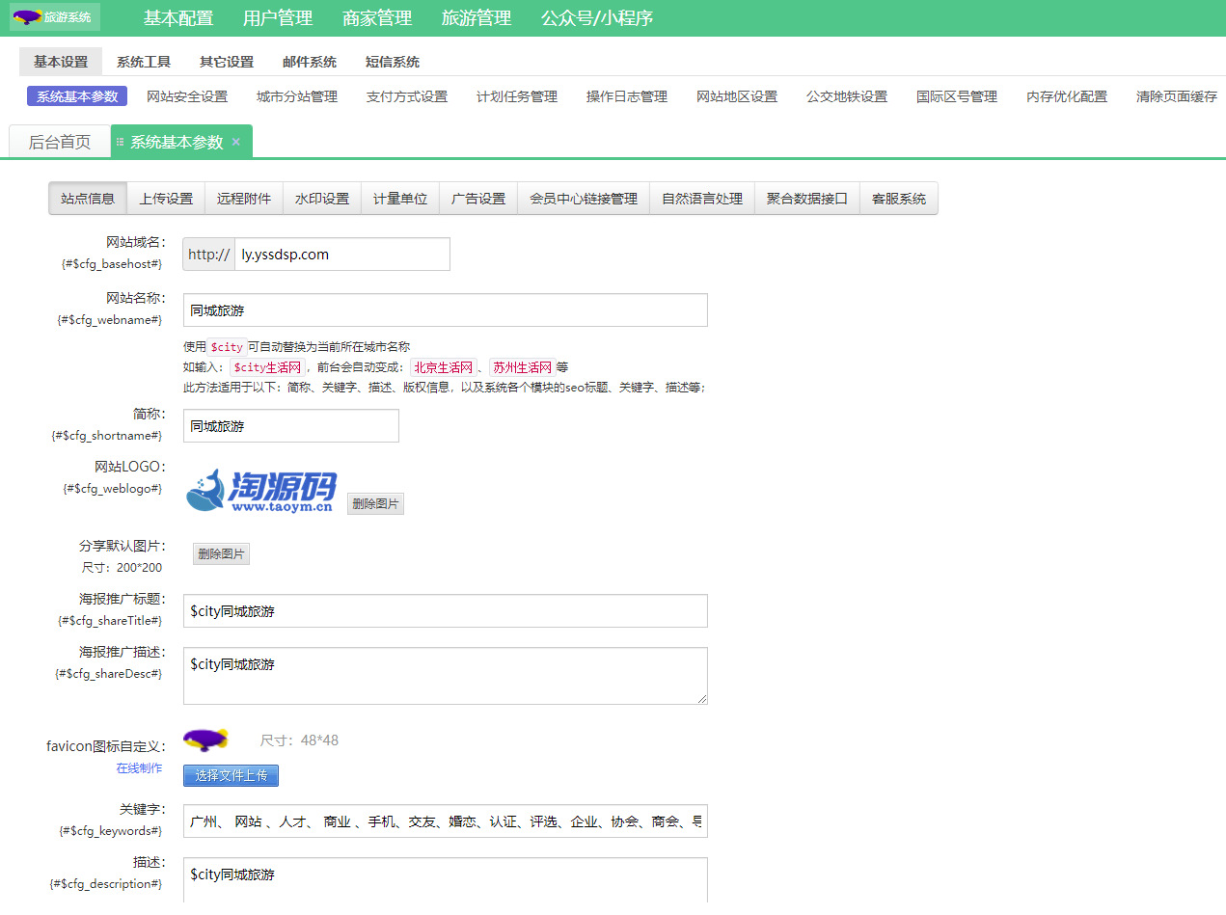Open 用户管理 in top navigation
Image resolution: width=1226 pixels, height=915 pixels.
(278, 17)
